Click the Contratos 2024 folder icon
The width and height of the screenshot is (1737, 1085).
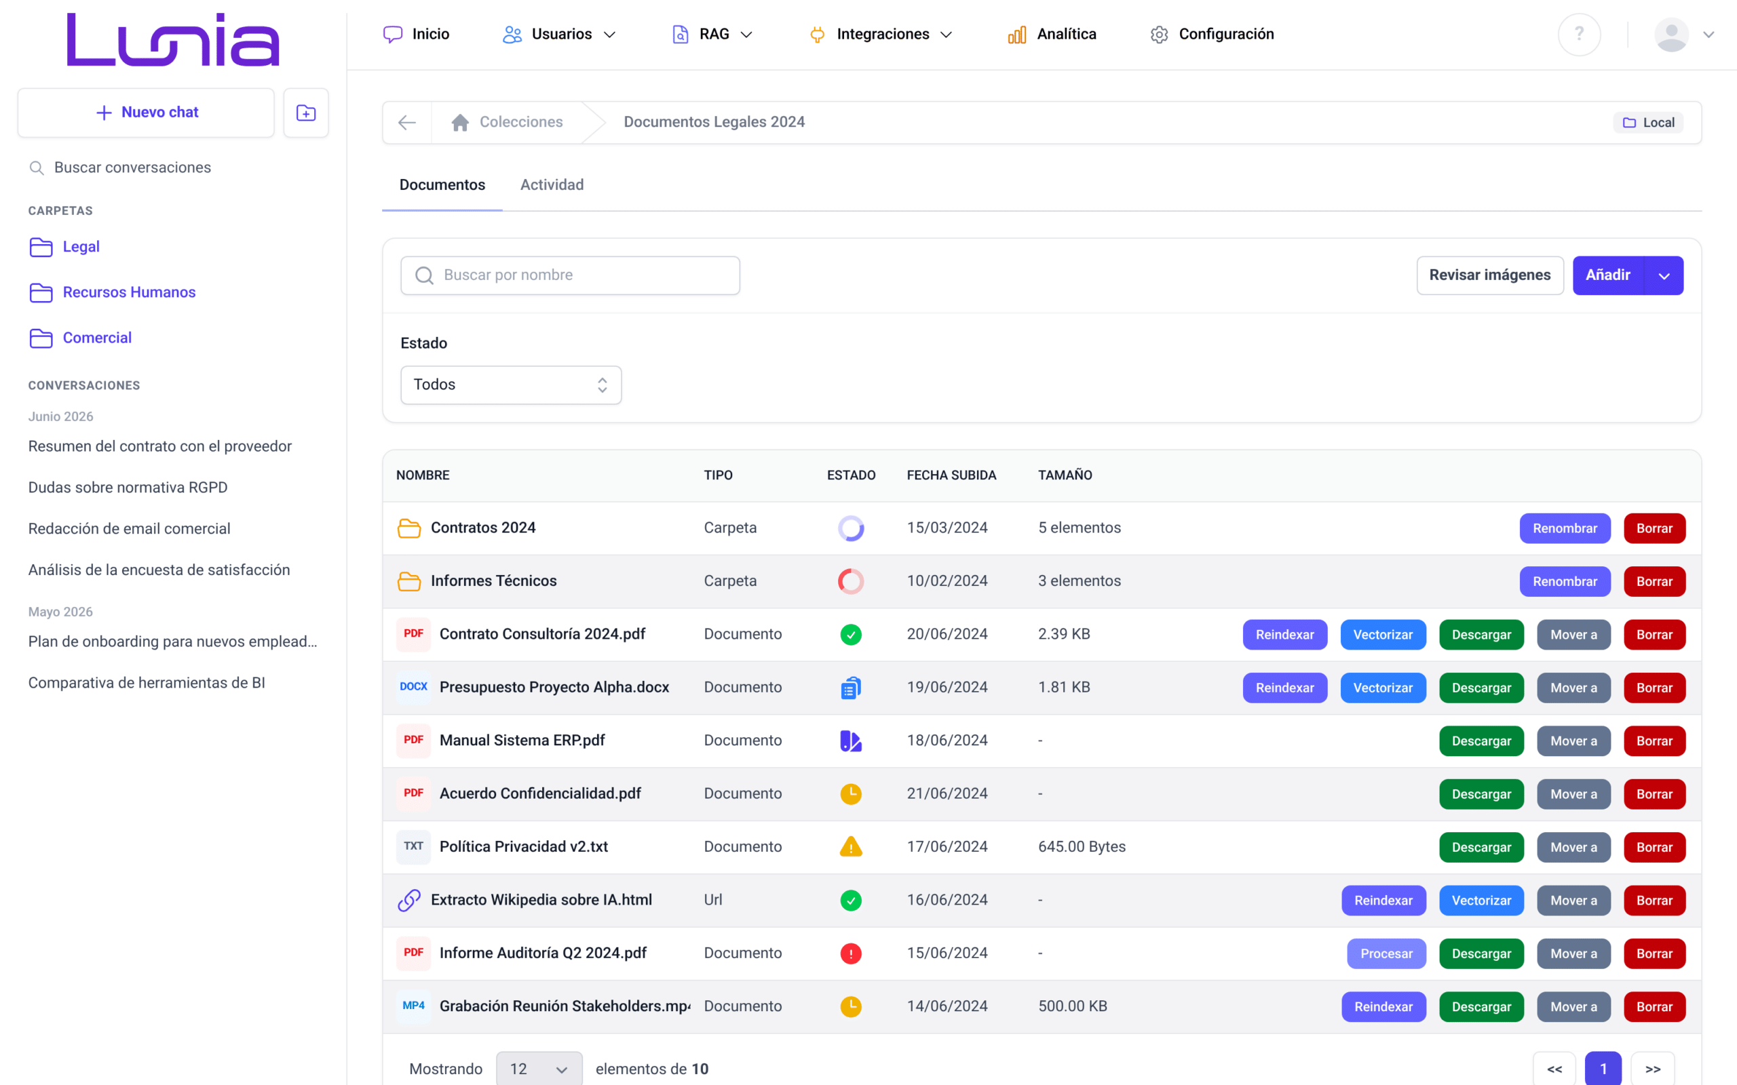click(x=409, y=528)
